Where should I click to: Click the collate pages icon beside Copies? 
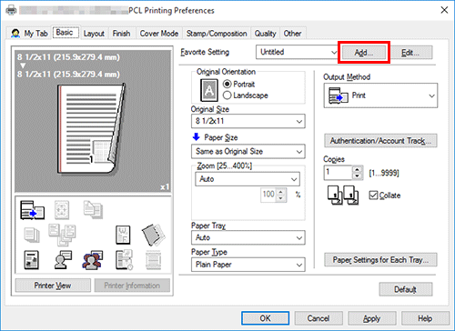343,196
